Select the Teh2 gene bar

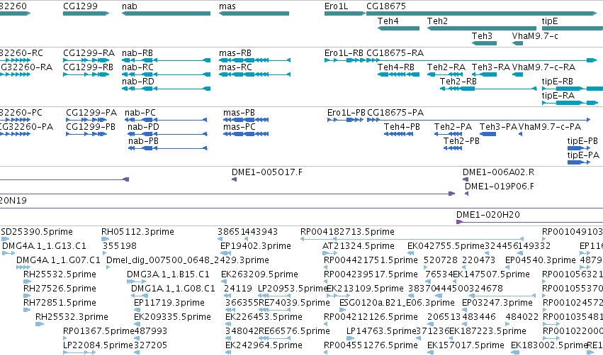coord(482,28)
